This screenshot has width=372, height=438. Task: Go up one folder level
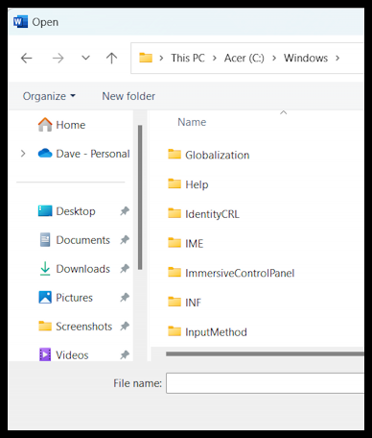click(x=111, y=58)
